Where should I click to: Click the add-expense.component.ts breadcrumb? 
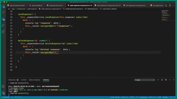[50, 9]
